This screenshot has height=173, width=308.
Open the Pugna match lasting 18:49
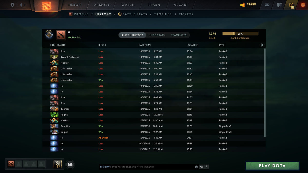click(x=153, y=115)
